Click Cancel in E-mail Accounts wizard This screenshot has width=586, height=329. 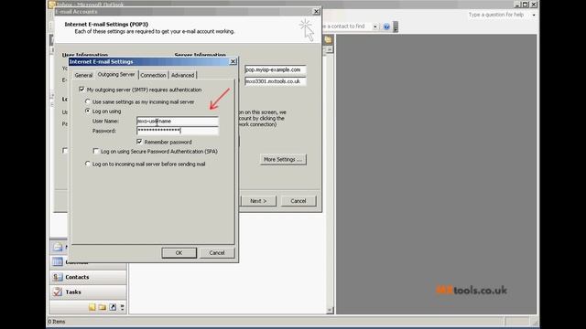tap(298, 201)
